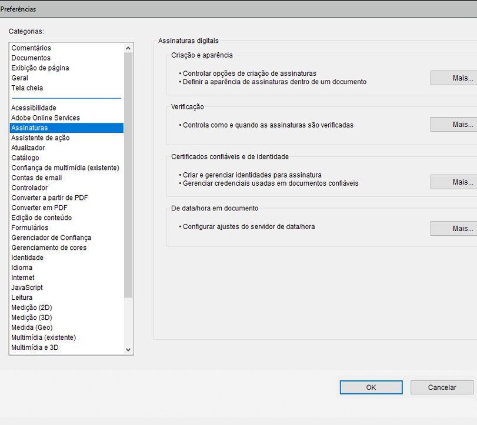Click the scrollbar down arrow in Categorias list
Screen dimensions: 477x425
point(128,349)
